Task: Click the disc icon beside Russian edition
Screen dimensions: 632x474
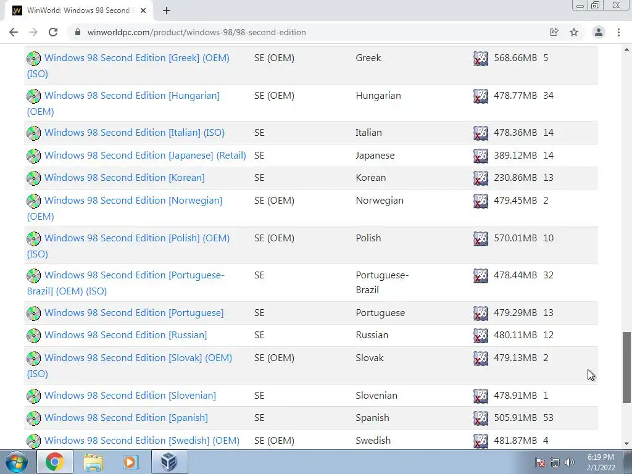Action: tap(33, 335)
